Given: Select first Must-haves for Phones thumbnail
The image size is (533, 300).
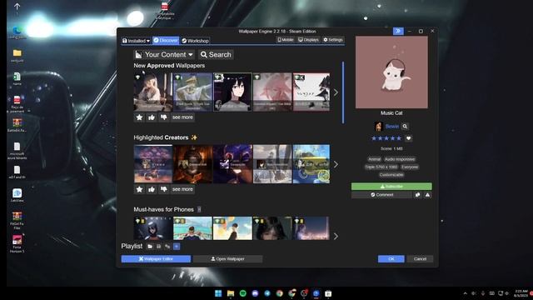Looking at the screenshot, I should click(x=153, y=228).
